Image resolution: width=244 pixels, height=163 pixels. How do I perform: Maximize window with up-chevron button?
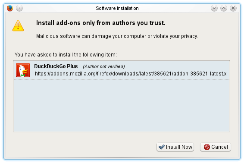[224, 8]
